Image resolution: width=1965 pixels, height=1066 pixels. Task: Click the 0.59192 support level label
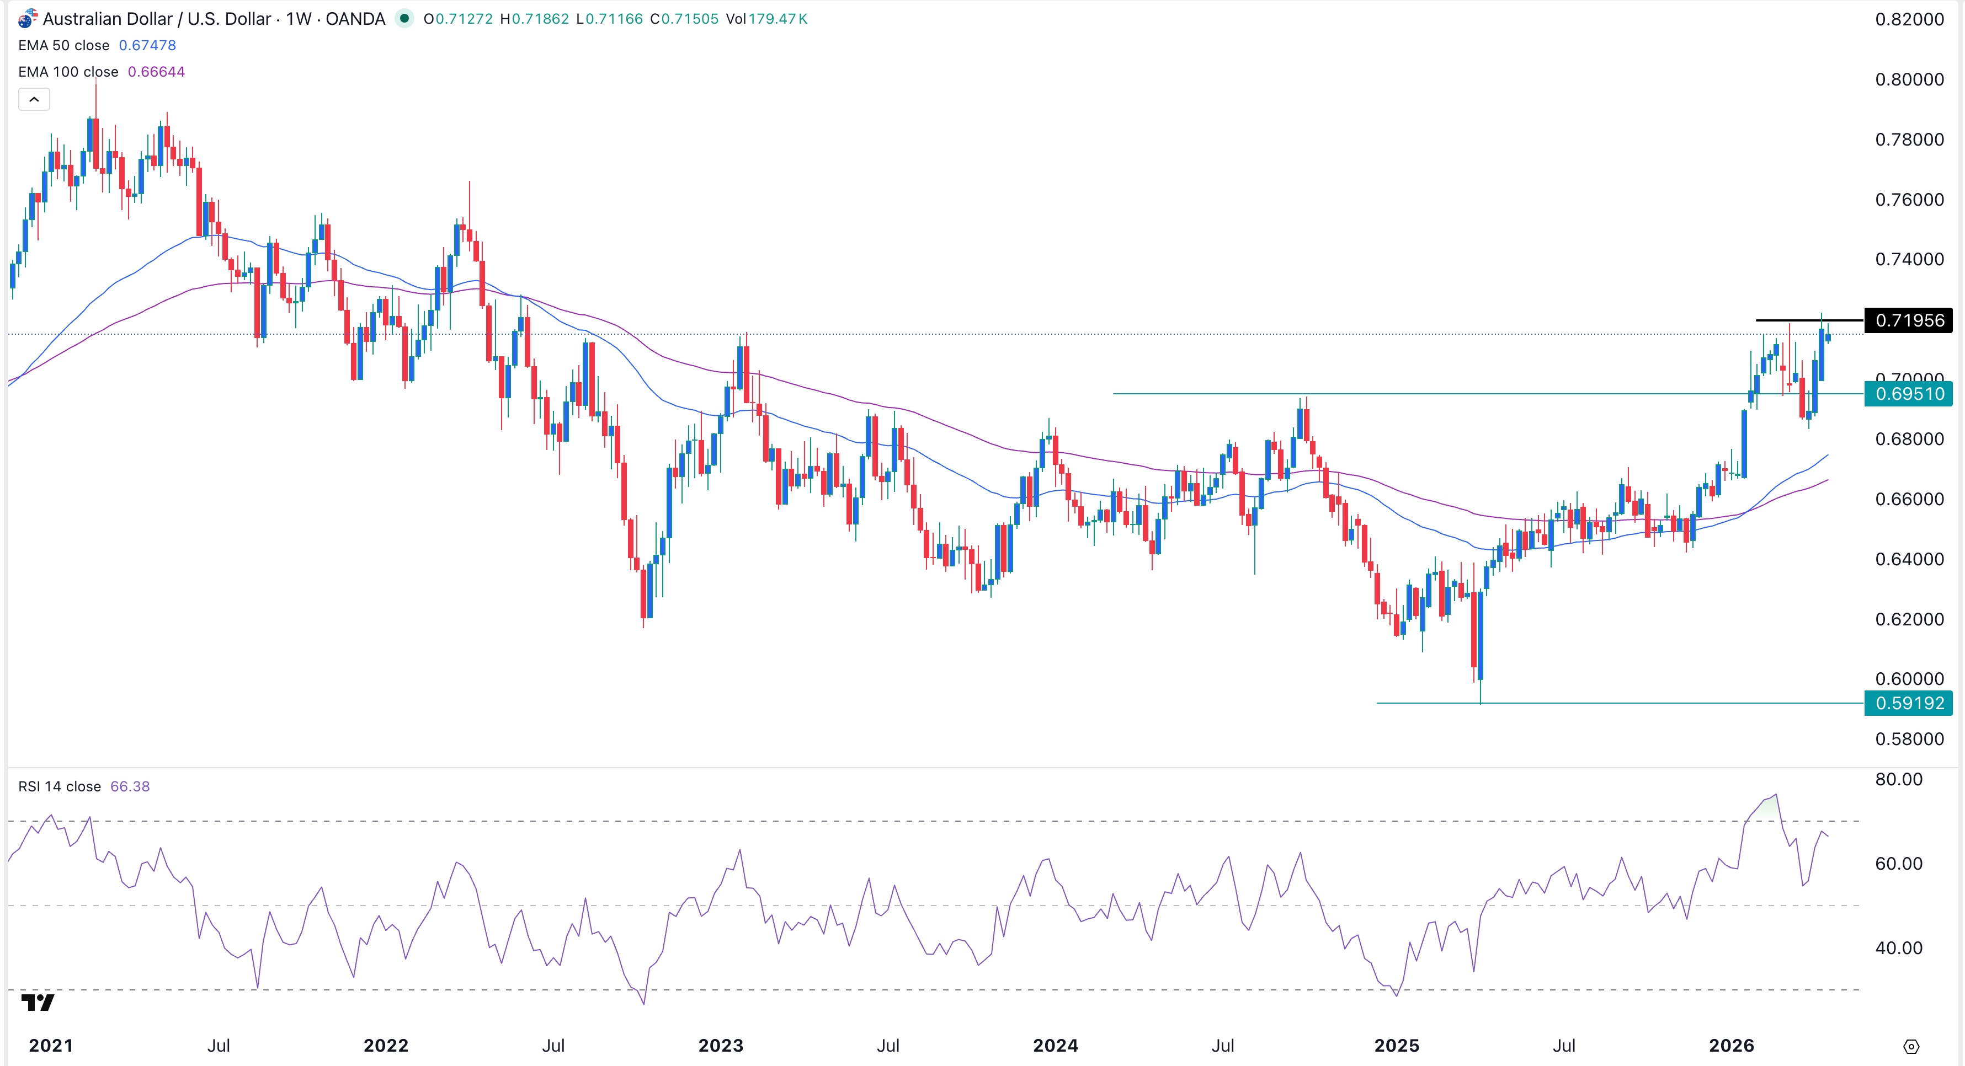[1910, 704]
